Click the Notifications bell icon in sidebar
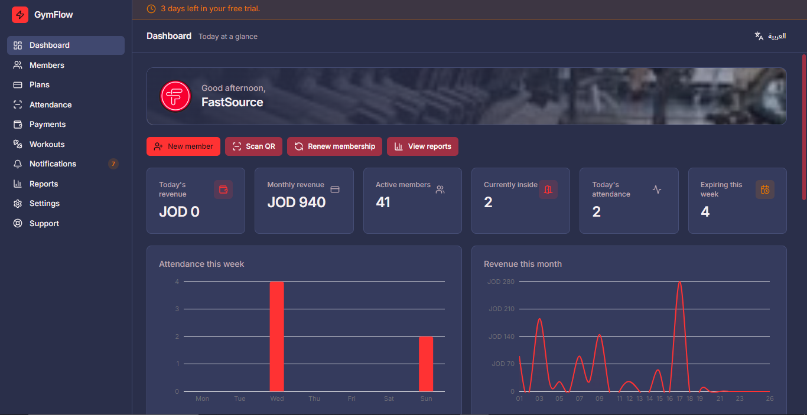This screenshot has height=415, width=807. 18,164
